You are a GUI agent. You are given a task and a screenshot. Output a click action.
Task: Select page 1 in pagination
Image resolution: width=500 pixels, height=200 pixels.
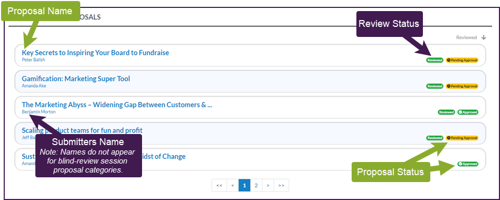pos(244,185)
